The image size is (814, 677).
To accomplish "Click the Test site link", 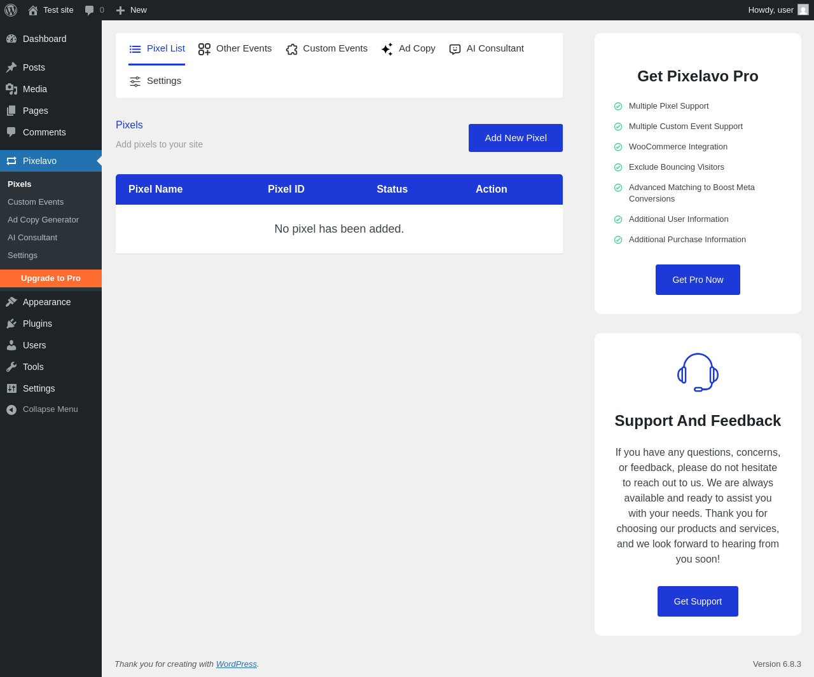I will coord(51,10).
